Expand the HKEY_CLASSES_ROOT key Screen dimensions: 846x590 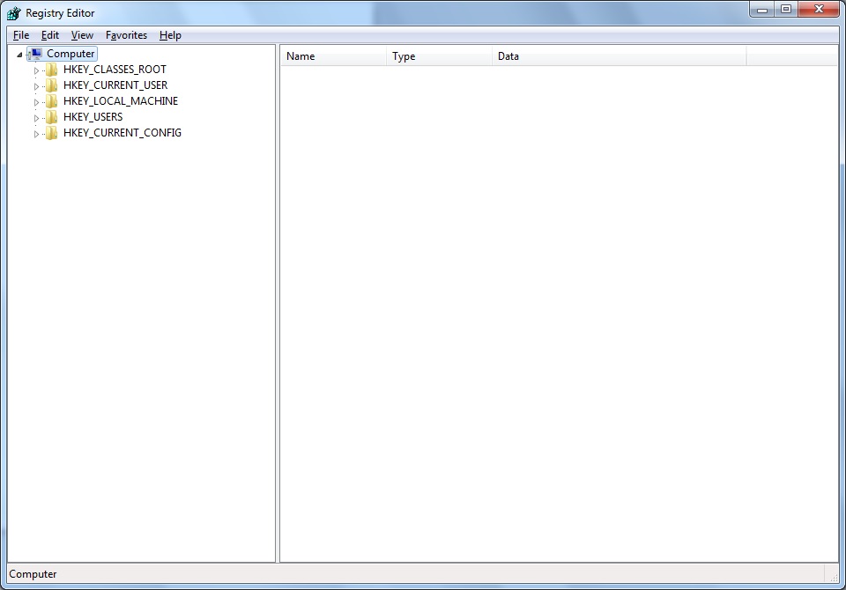click(x=36, y=70)
